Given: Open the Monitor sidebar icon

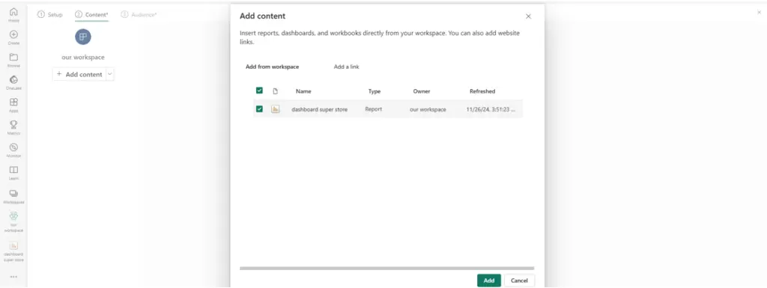Looking at the screenshot, I should [13, 150].
